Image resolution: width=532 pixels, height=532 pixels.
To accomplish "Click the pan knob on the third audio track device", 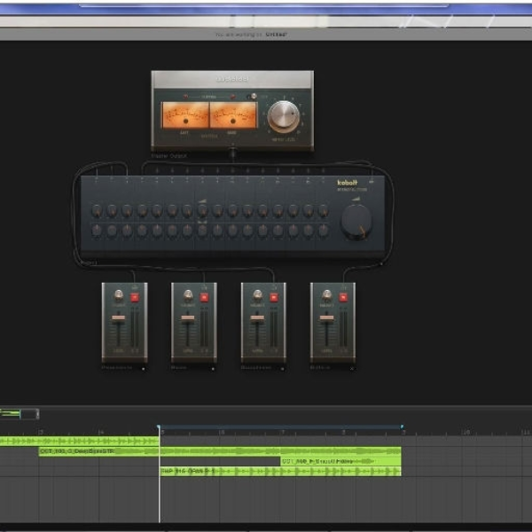I will tap(257, 295).
